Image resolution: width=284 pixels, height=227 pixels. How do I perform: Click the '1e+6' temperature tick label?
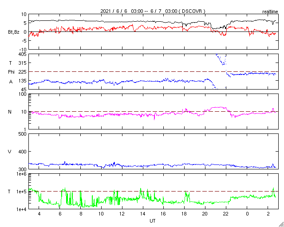21,174
